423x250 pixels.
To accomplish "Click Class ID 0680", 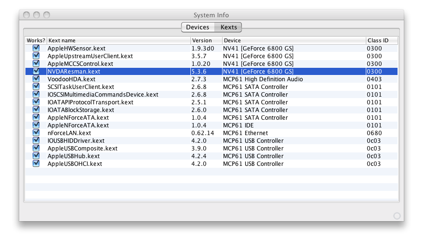I will coord(374,133).
